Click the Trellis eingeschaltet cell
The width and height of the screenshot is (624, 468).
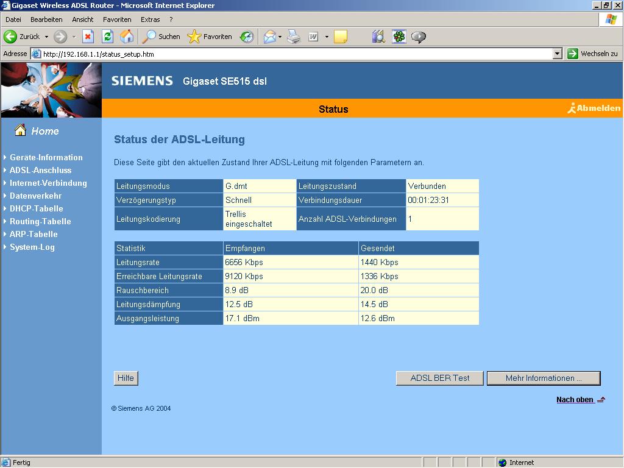(260, 219)
